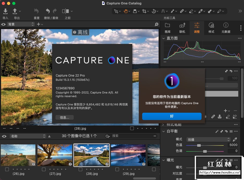Tick checkbox under (27).jpg thumbnail

[44, 169]
